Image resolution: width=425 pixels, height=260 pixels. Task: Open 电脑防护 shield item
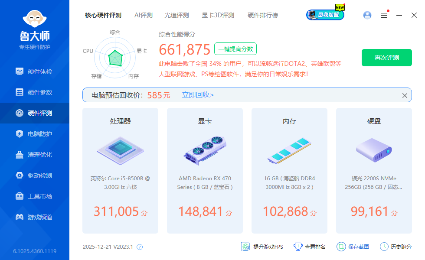(x=35, y=134)
